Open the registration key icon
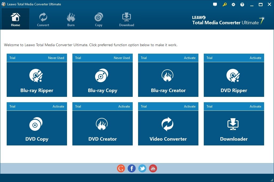Screen dimensions: 274x182 point(224,4)
